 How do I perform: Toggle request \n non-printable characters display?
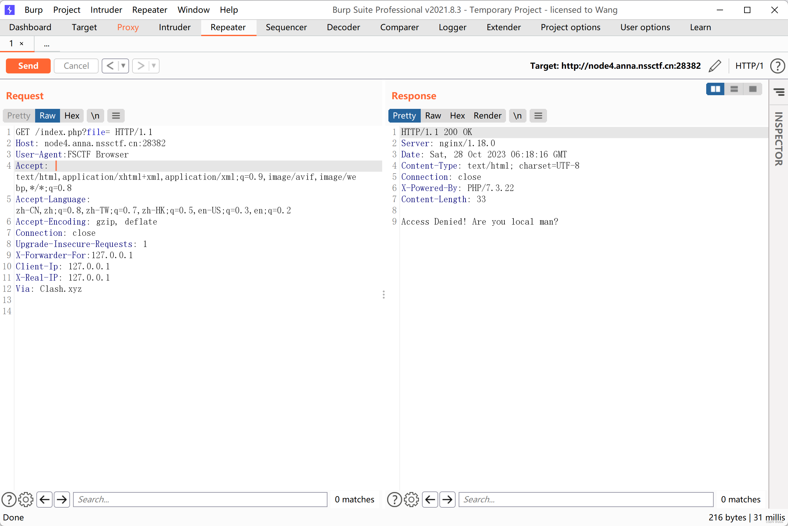pyautogui.click(x=95, y=116)
